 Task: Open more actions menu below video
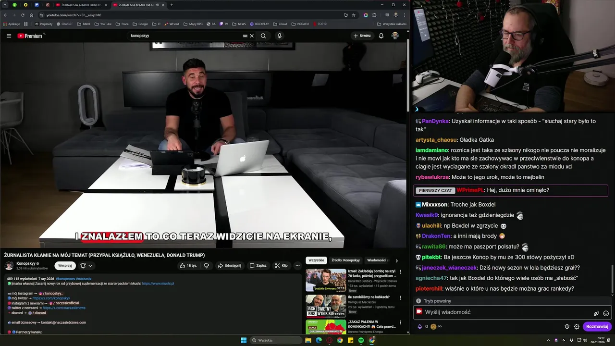click(x=297, y=265)
